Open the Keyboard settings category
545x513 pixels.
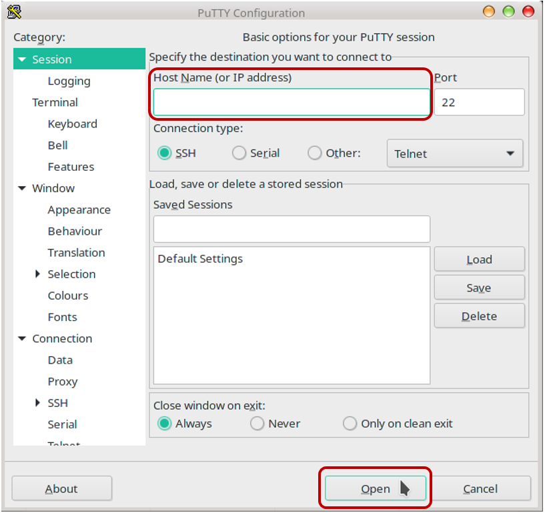(x=72, y=123)
